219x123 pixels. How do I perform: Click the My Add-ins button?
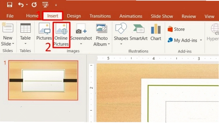coord(182,40)
